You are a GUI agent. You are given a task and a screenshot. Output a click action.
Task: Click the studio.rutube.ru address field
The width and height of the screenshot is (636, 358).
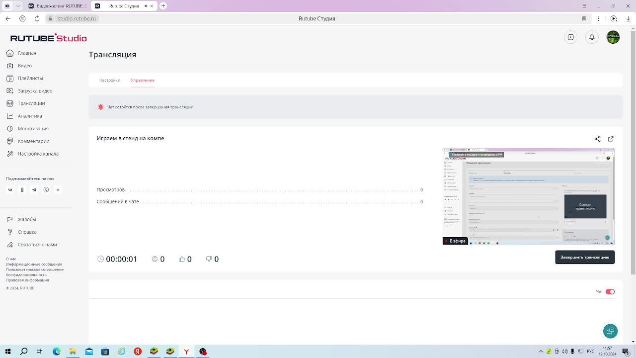point(77,18)
